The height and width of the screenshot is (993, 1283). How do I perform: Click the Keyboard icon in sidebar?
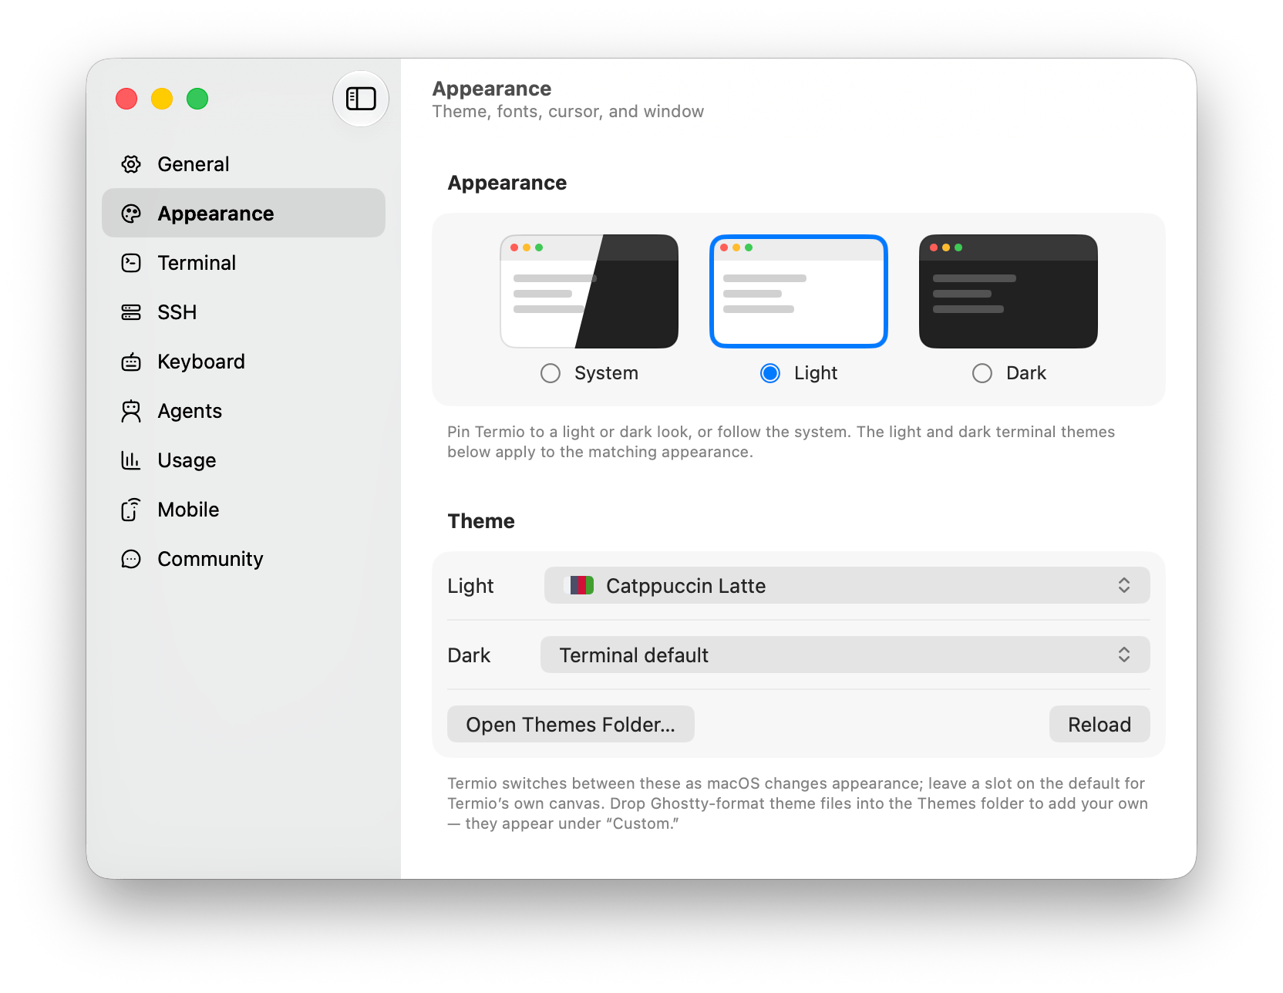pos(131,362)
